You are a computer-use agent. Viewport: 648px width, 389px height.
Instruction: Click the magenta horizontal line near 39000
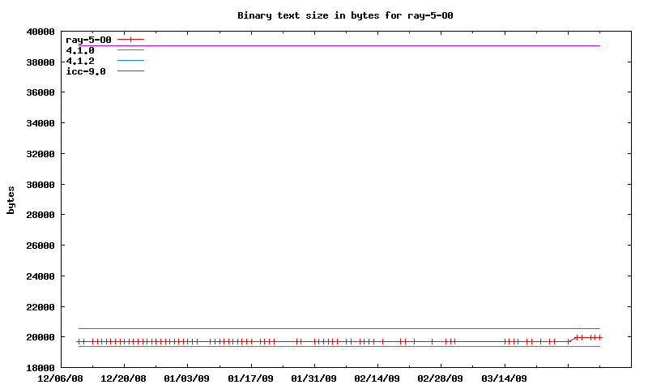(x=340, y=45)
